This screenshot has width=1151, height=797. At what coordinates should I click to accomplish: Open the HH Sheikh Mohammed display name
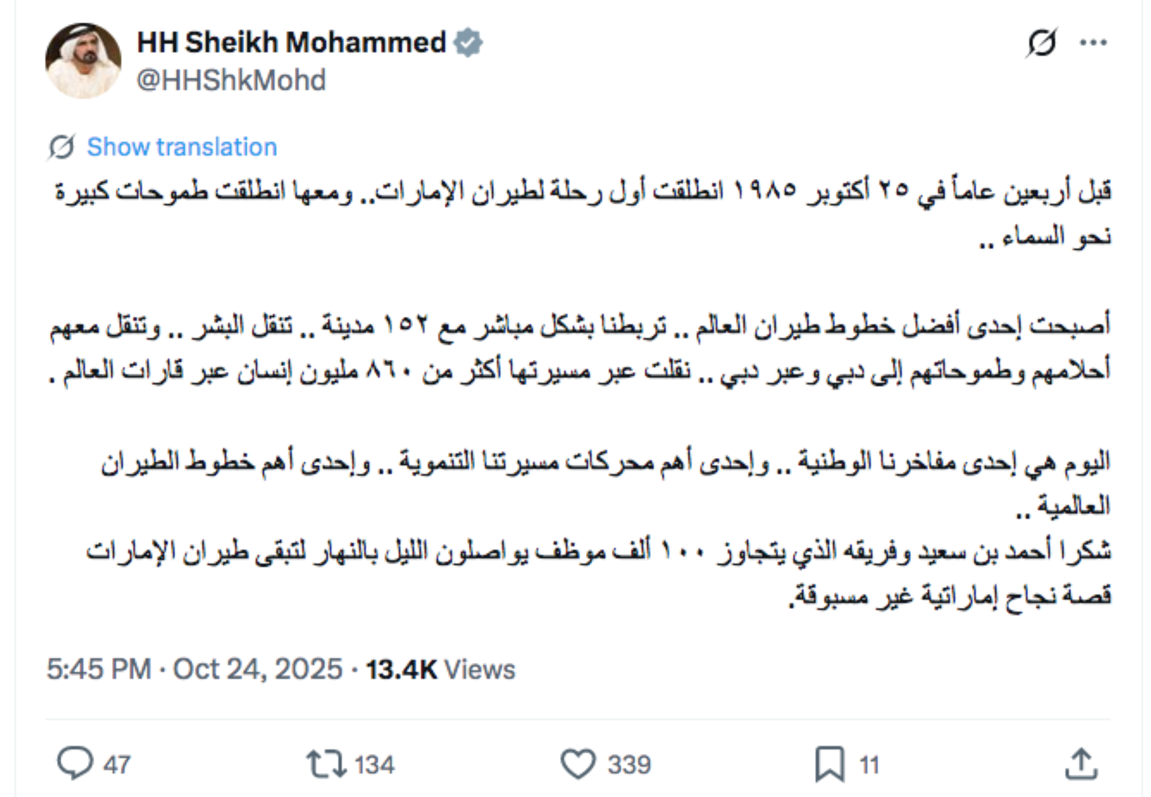point(291,42)
